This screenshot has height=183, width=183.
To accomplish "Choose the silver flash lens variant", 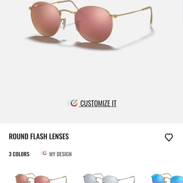I will click(x=109, y=178).
